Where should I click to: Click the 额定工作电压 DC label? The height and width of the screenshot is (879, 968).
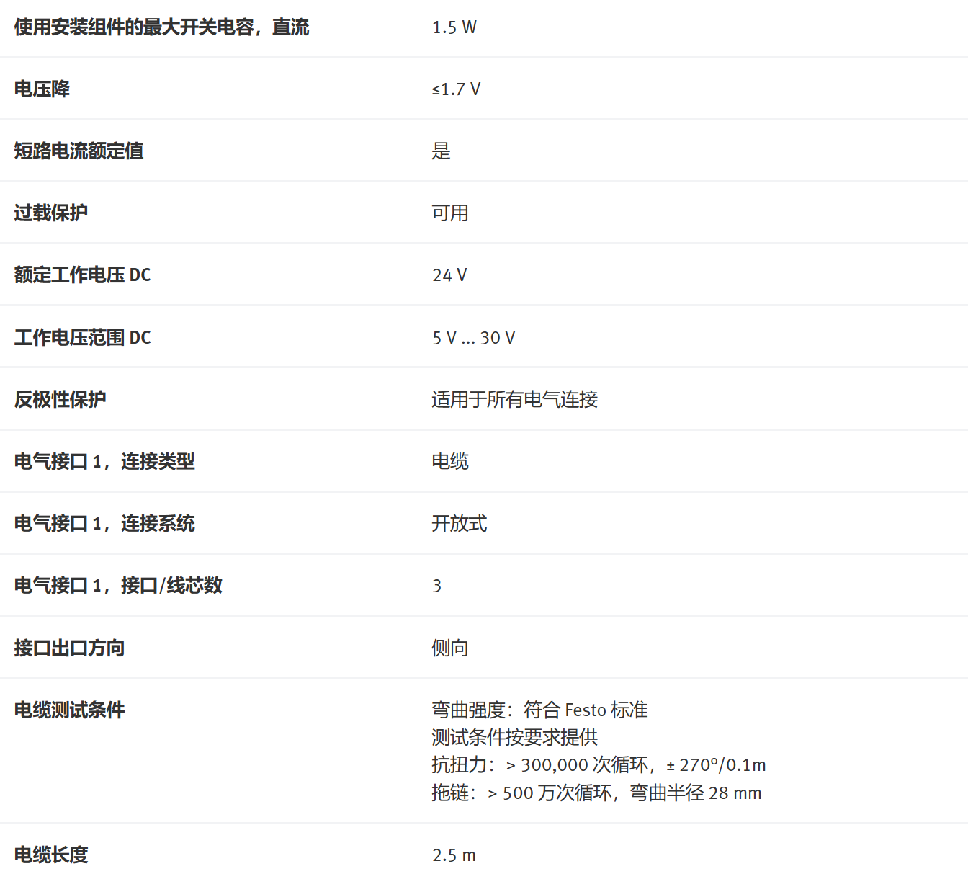click(x=82, y=275)
